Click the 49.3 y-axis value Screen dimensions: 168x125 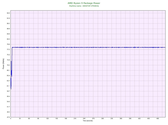(x=8, y=112)
